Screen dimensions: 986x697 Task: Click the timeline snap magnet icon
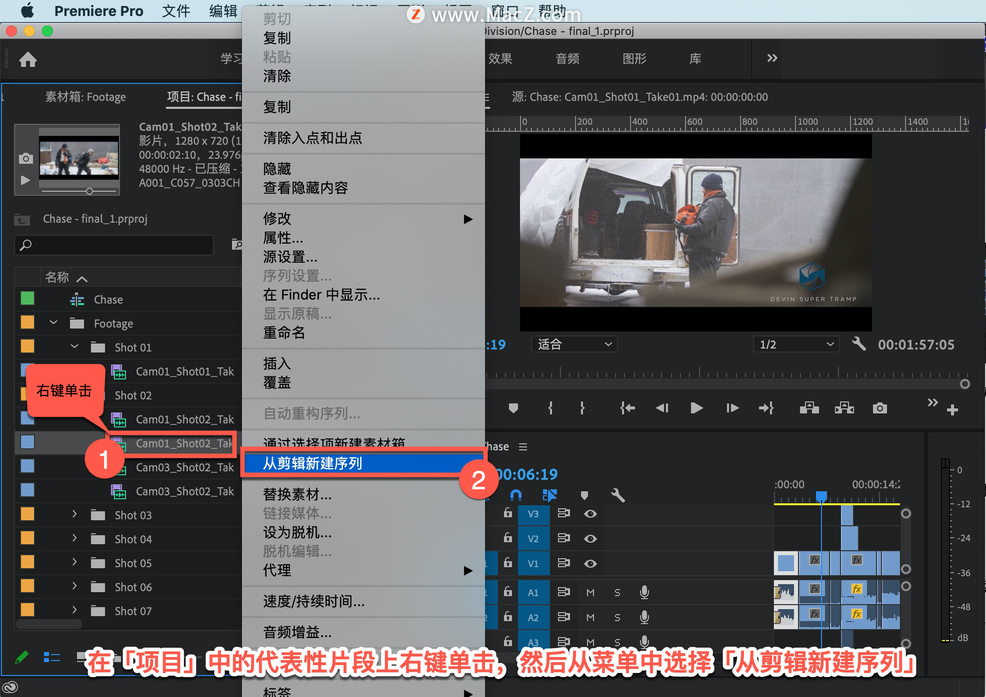pyautogui.click(x=516, y=495)
